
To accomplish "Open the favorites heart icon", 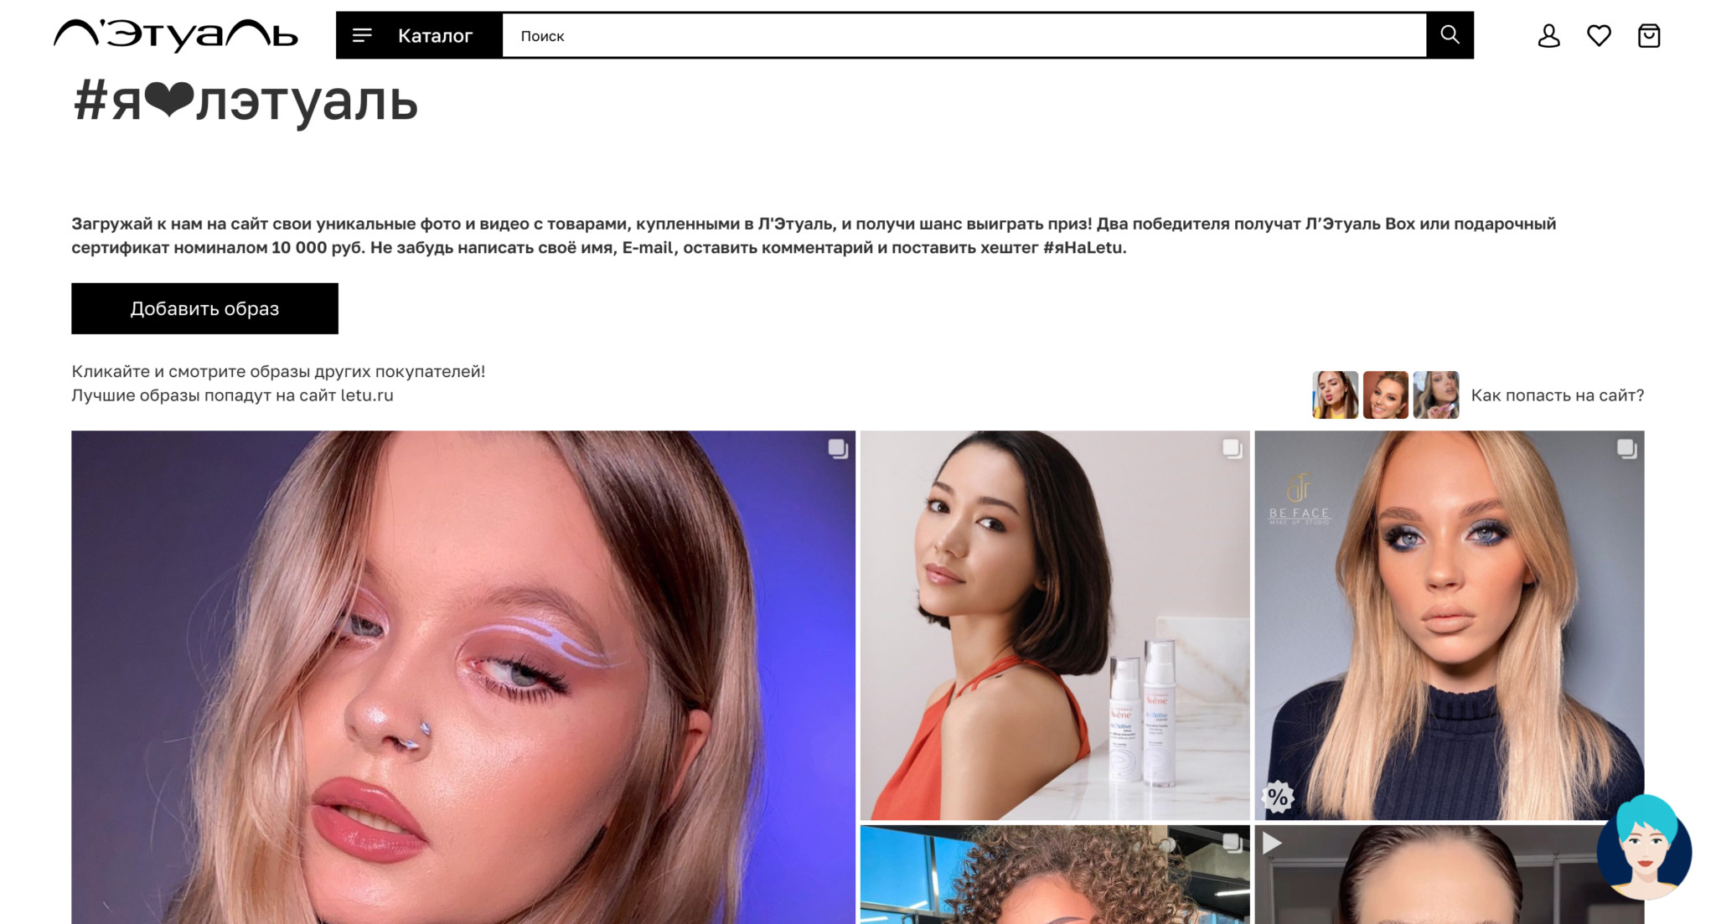I will [1599, 35].
